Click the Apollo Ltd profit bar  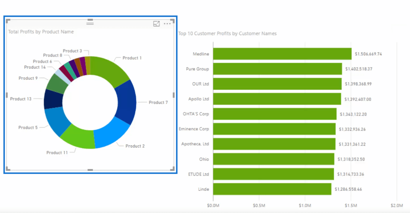[x=277, y=99]
